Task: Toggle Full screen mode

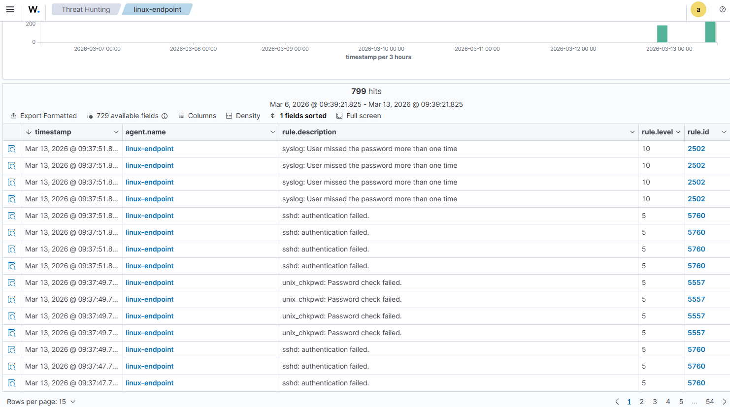Action: coord(359,116)
